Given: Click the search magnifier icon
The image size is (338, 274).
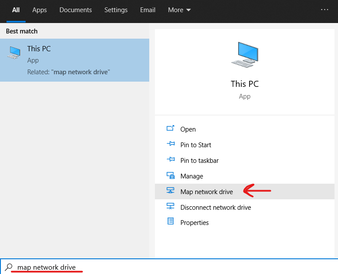Looking at the screenshot, I should pos(9,267).
